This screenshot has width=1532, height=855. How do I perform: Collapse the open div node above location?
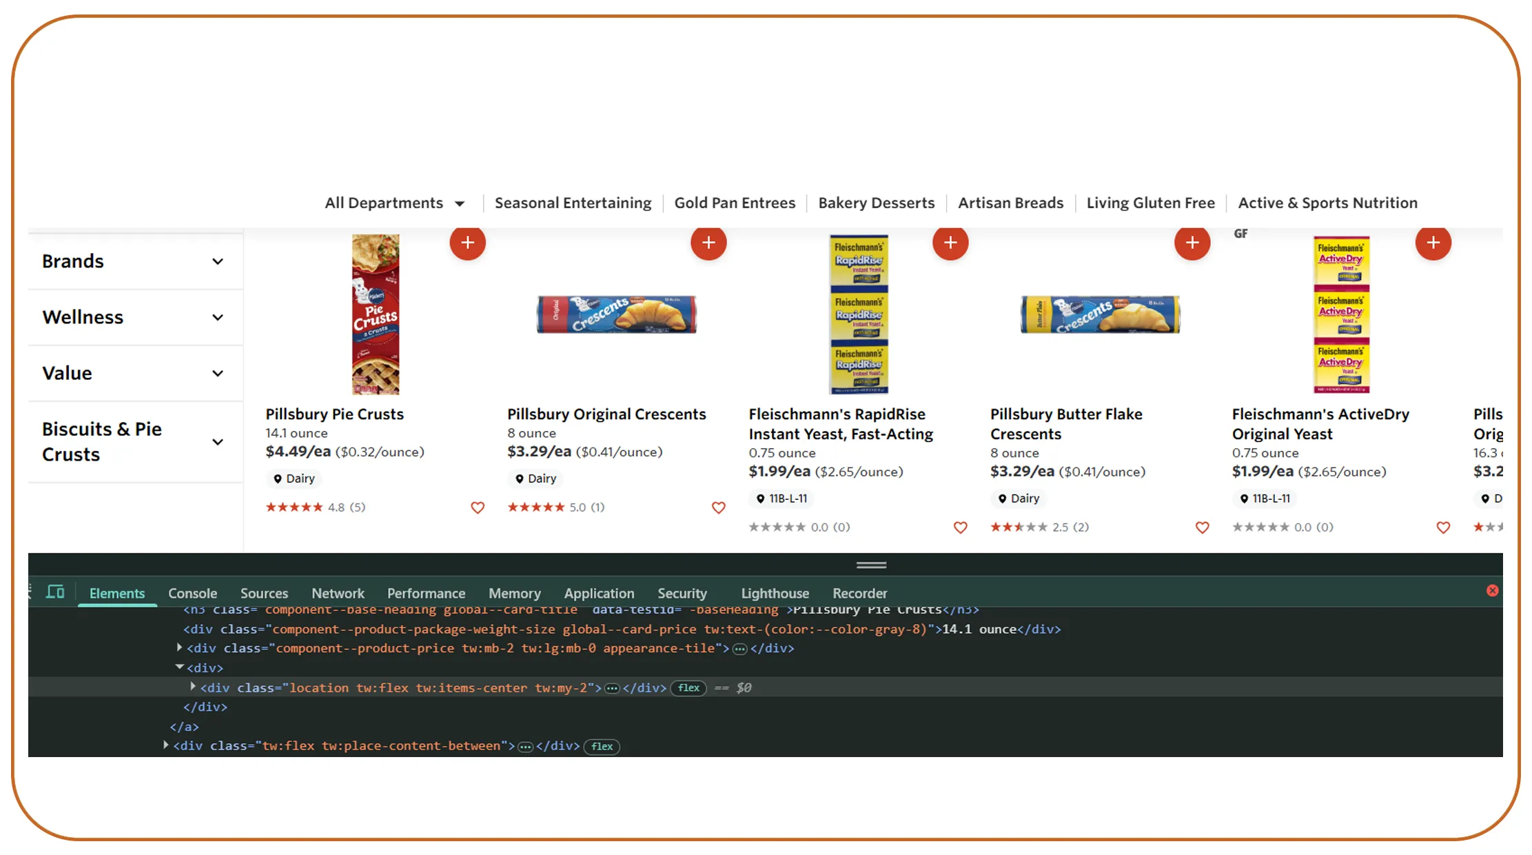point(179,667)
